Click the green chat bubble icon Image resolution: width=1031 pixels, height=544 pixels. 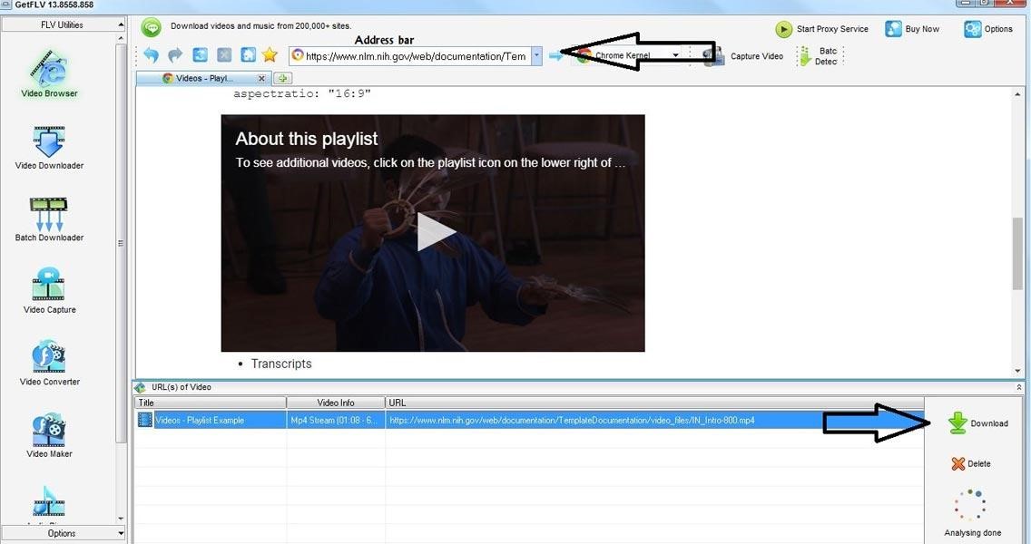[x=152, y=27]
